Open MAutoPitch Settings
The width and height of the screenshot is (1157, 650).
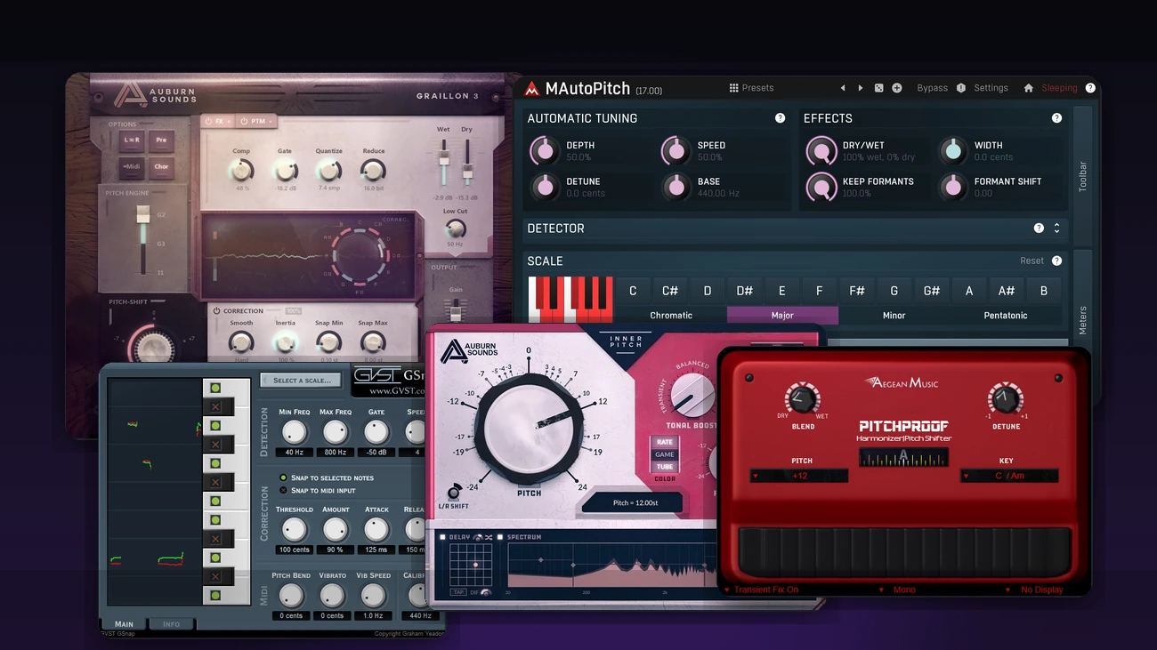pyautogui.click(x=991, y=88)
